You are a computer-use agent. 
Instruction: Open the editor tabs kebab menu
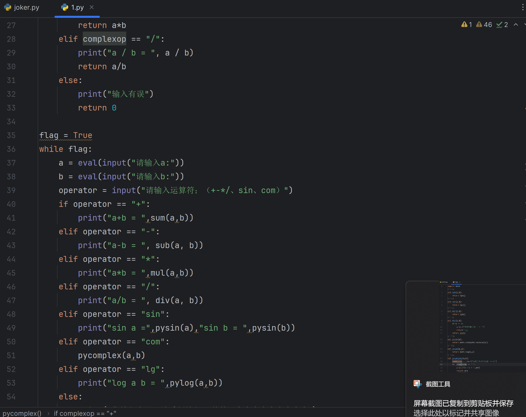pos(522,7)
